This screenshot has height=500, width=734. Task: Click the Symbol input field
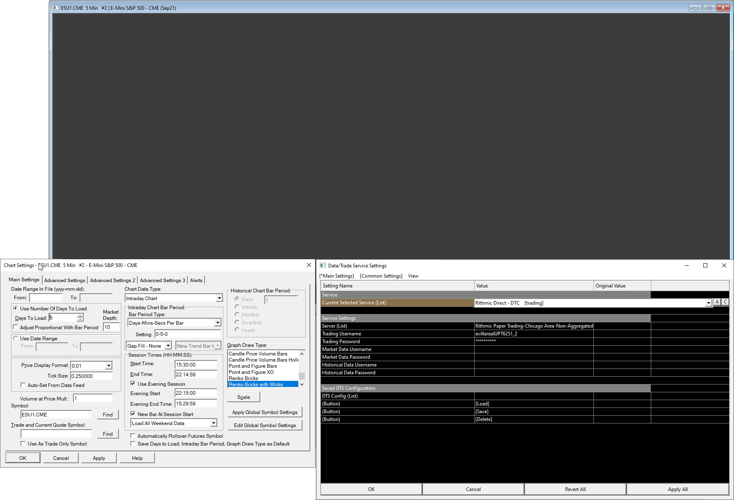tap(56, 414)
